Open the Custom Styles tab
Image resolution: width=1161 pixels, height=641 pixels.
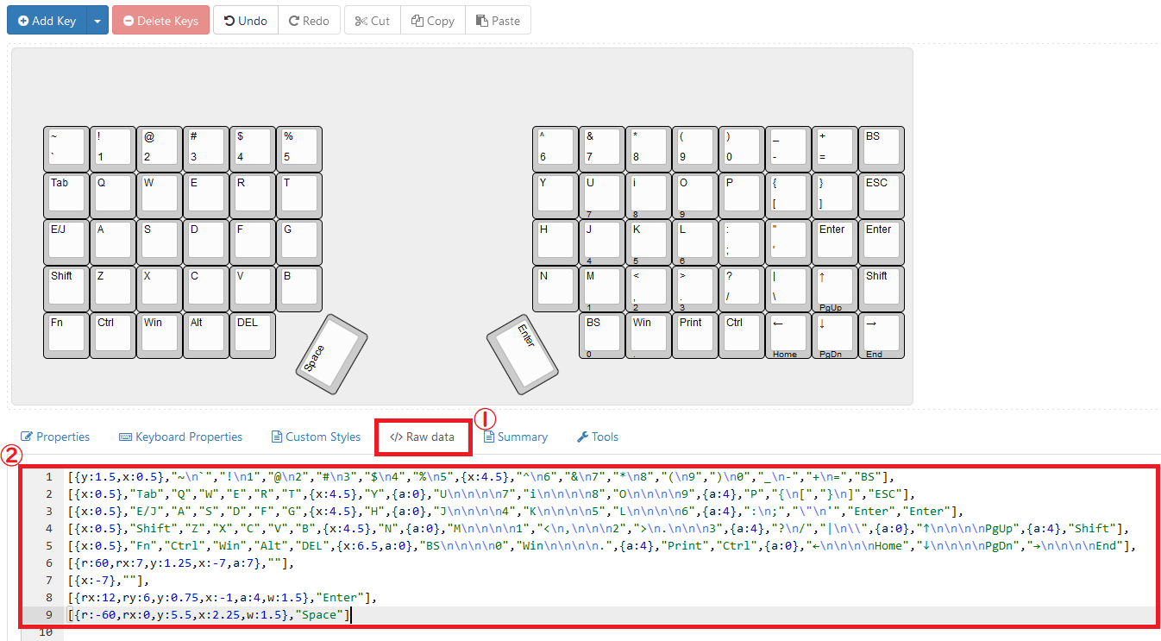[x=316, y=437]
